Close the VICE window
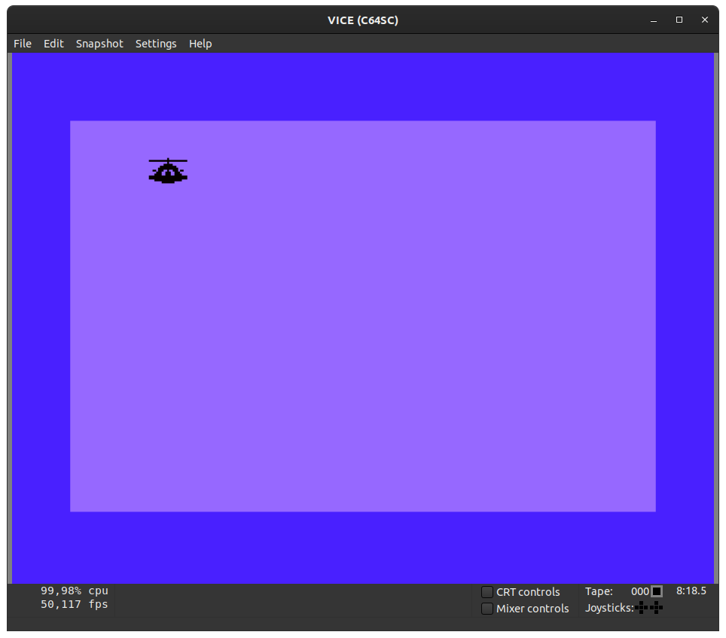The image size is (726, 638). tap(705, 20)
